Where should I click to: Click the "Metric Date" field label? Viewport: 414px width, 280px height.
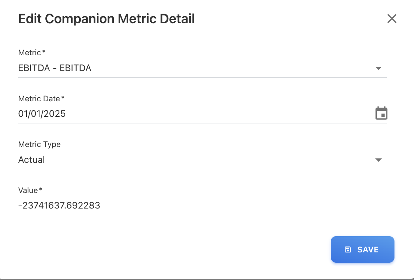point(39,99)
